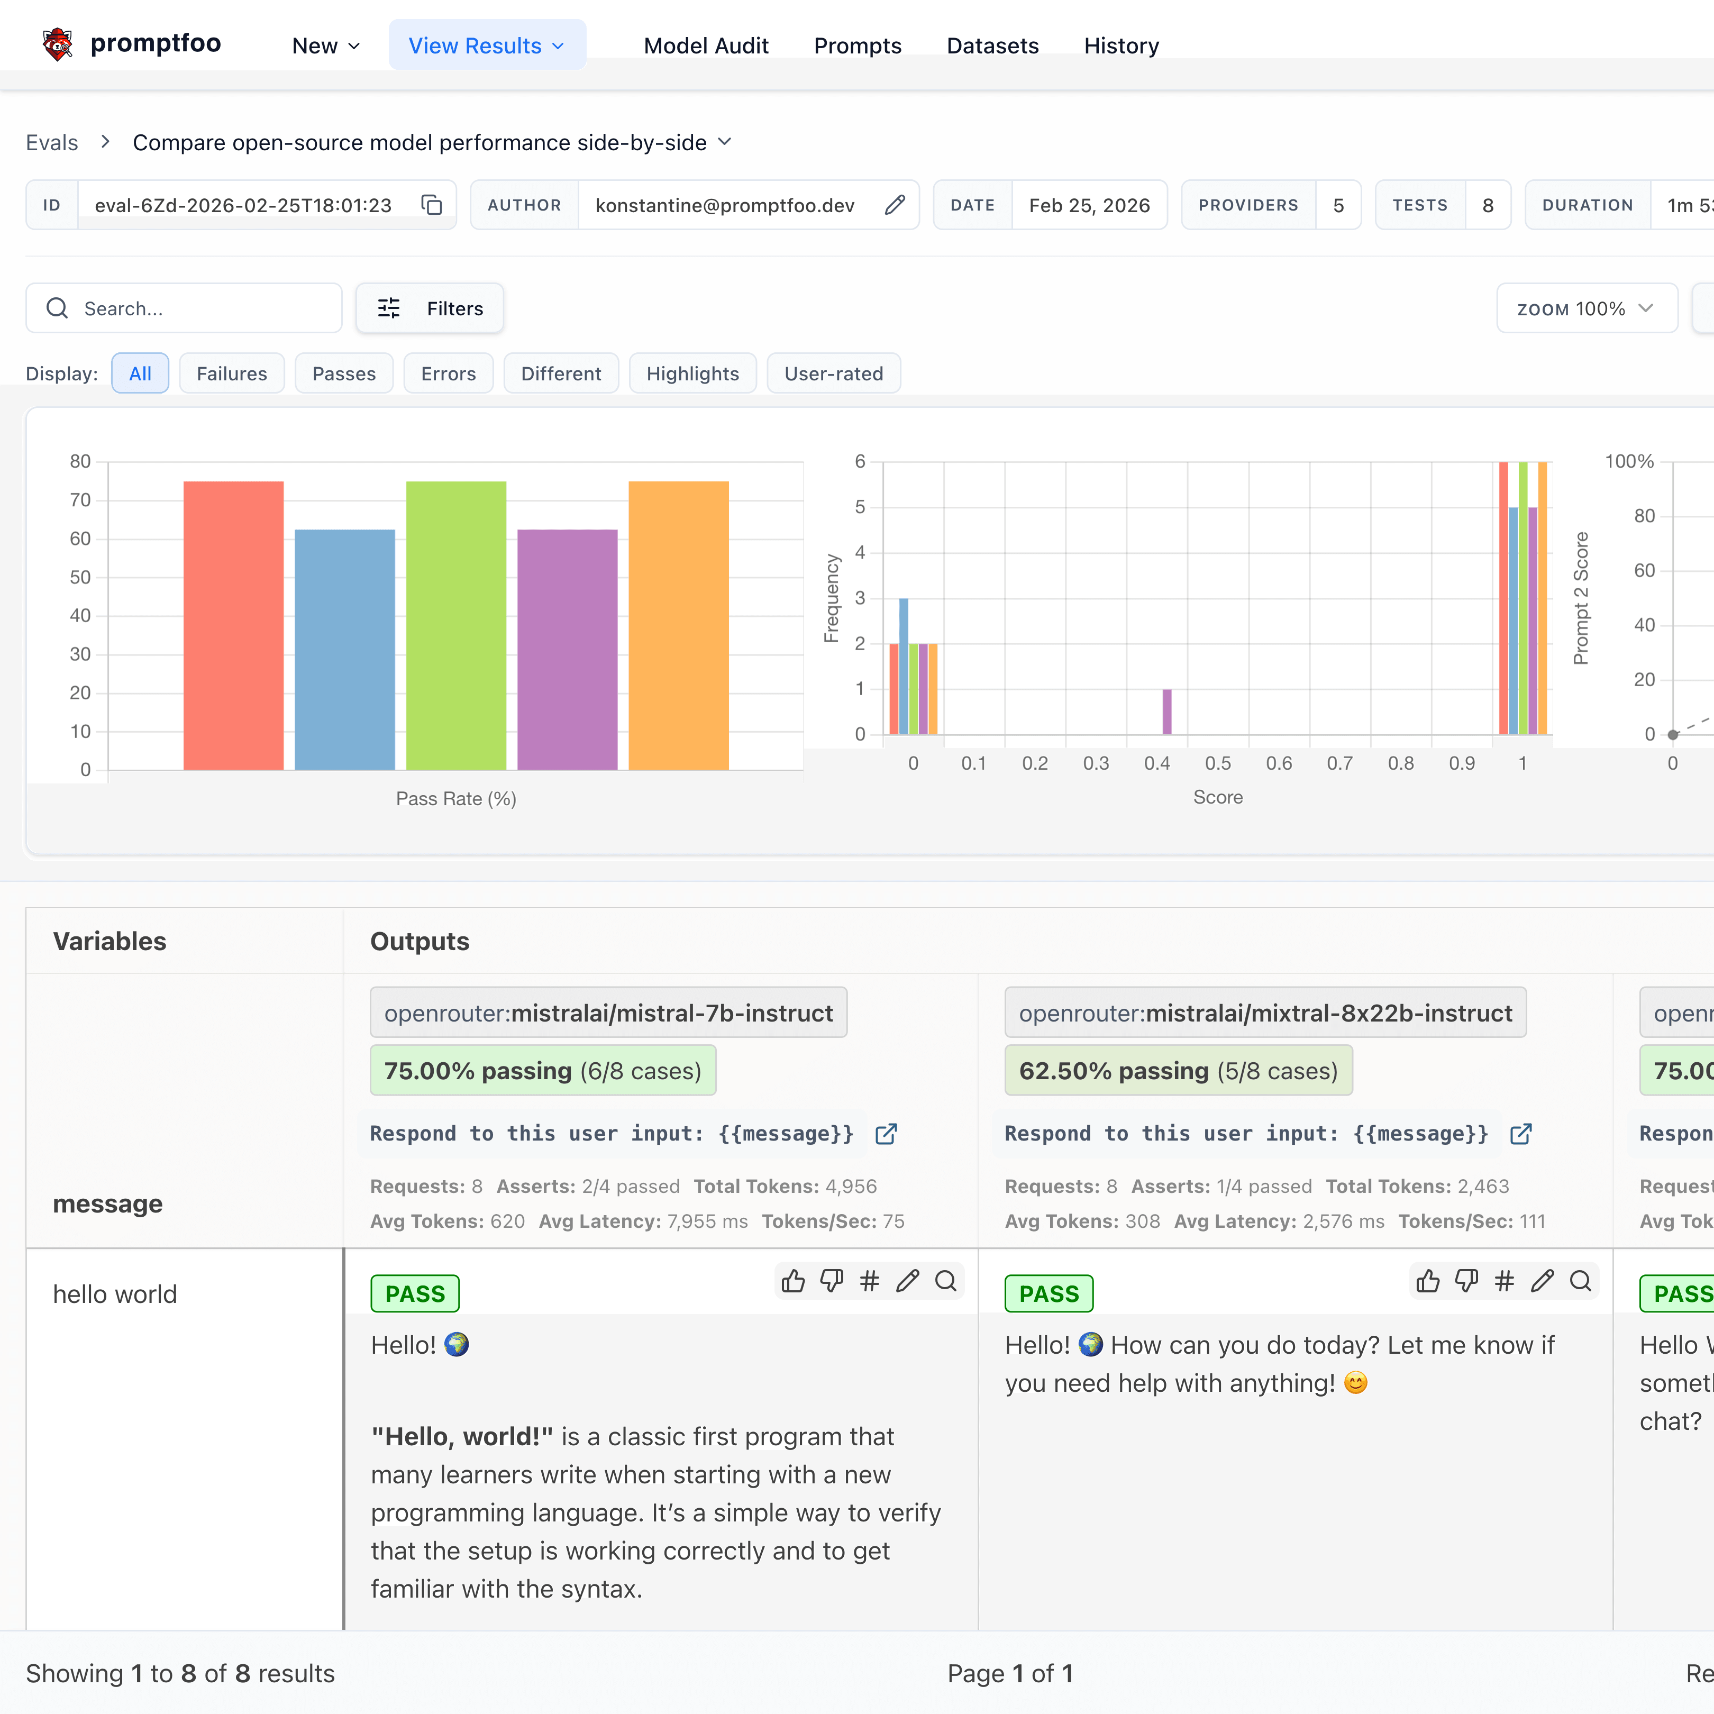This screenshot has height=1714, width=1714.
Task: Click the Outputs column header
Action: point(420,941)
